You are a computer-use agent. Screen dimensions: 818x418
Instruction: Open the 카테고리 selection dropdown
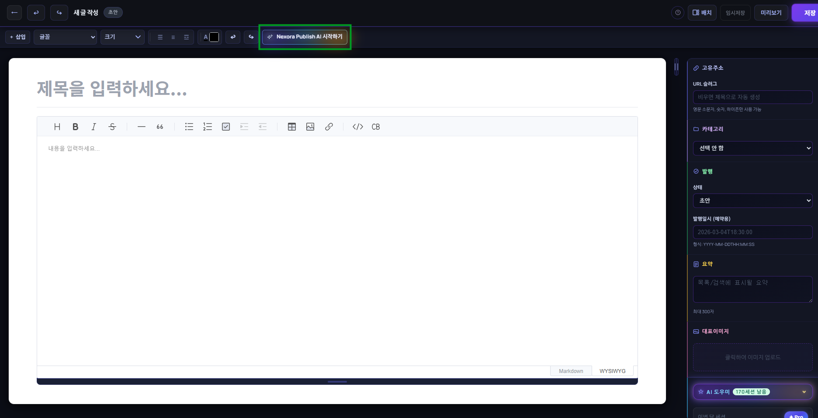(752, 148)
